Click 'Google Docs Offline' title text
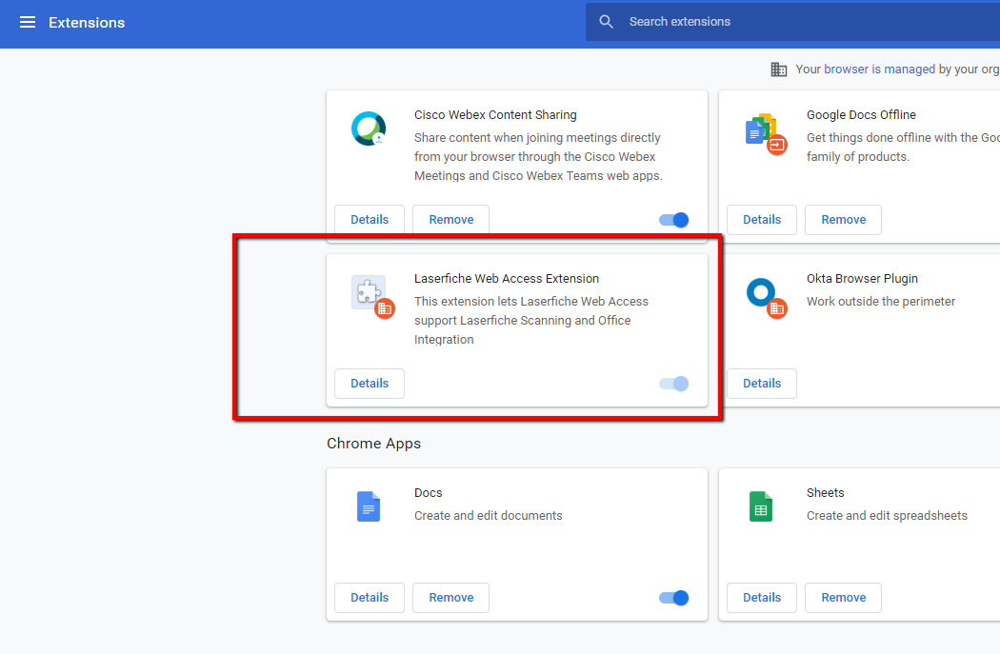Image resolution: width=1000 pixels, height=654 pixels. click(861, 115)
